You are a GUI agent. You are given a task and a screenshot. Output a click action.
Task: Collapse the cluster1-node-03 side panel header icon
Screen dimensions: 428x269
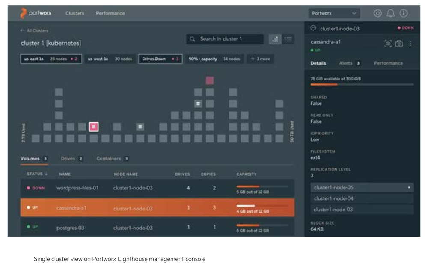[313, 28]
